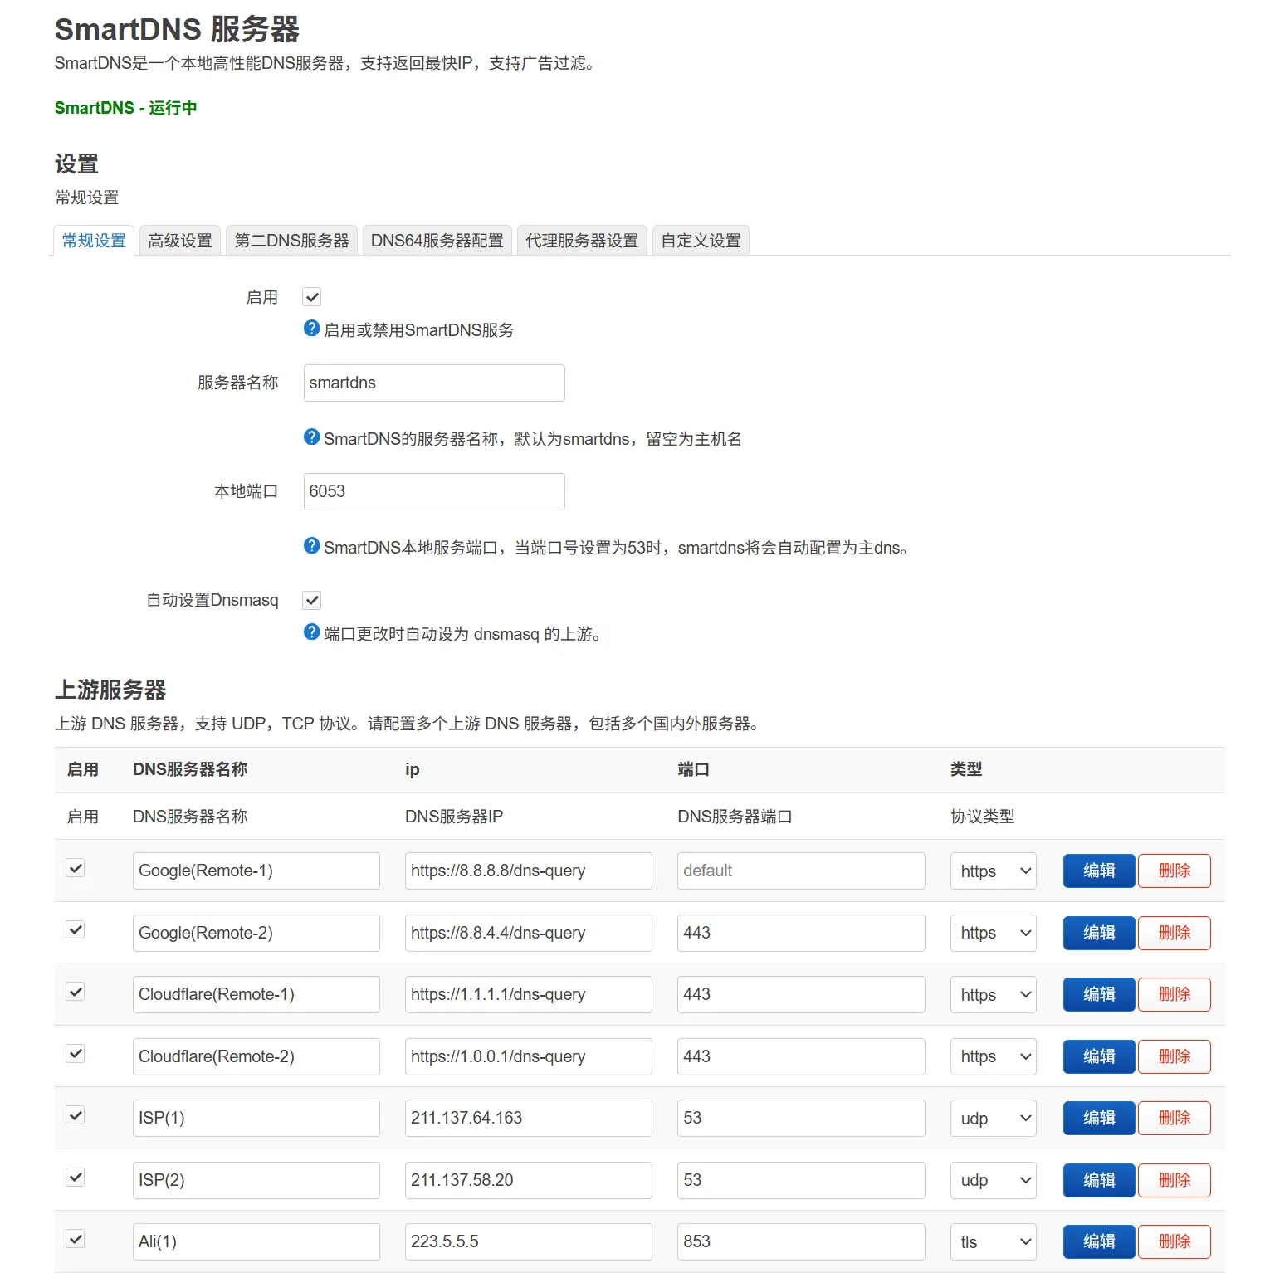1265x1273 pixels.
Task: Uncheck the Ali(1) server enable checkbox
Action: point(75,1238)
